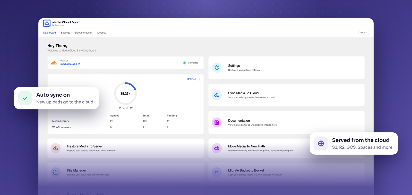Click the Synced column header

coord(115,116)
